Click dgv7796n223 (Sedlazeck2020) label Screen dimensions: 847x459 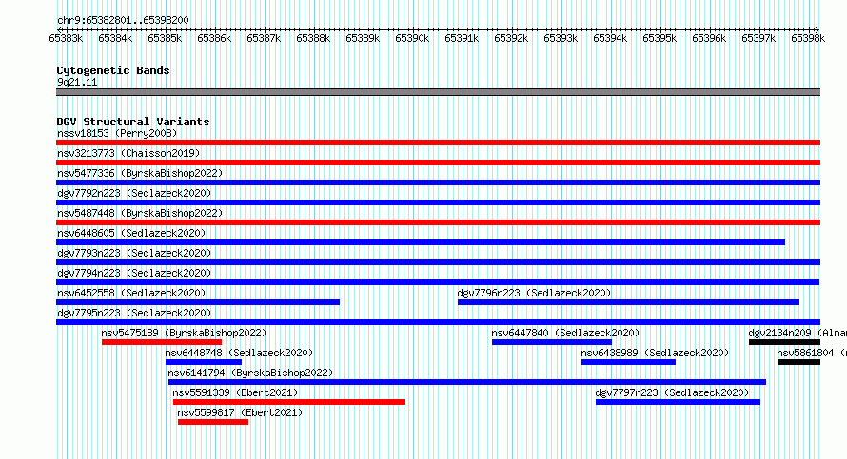click(x=534, y=293)
